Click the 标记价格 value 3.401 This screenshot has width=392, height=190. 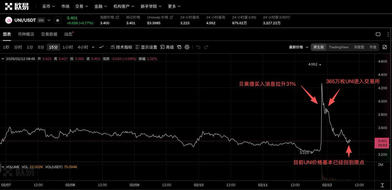[131, 23]
